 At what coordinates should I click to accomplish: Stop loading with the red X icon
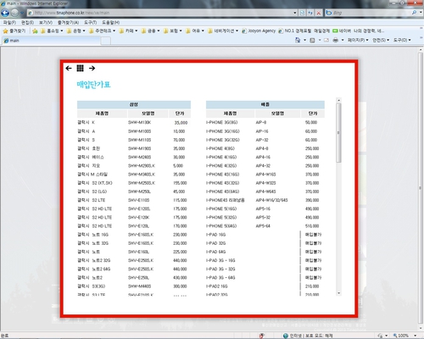[319, 13]
